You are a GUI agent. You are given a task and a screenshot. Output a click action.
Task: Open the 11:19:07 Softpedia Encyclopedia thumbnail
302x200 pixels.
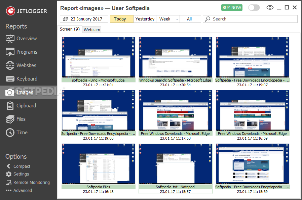pos(252,57)
